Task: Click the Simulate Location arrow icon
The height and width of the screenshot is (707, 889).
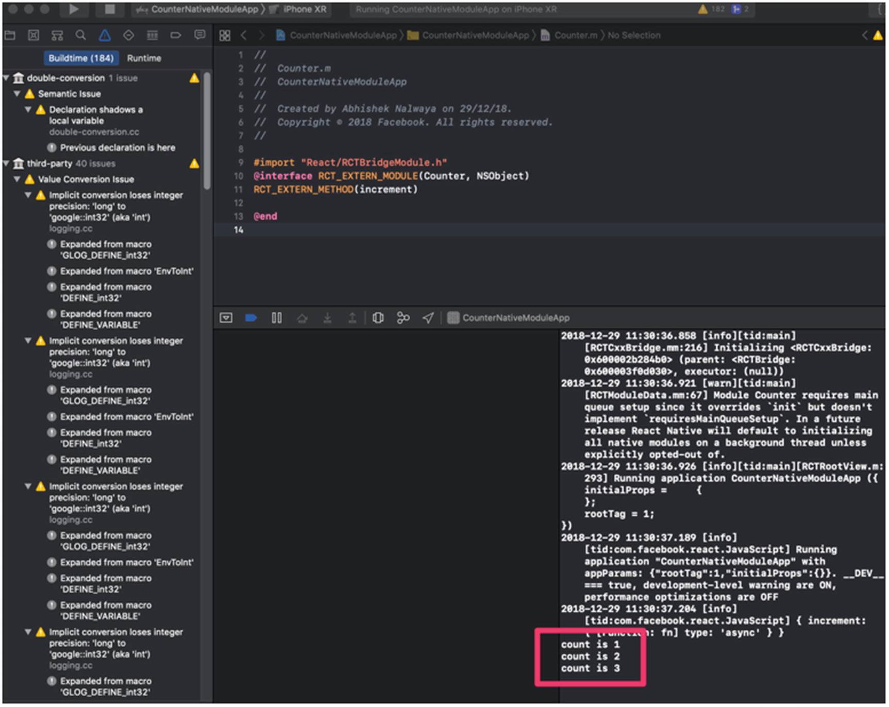Action: click(x=428, y=318)
